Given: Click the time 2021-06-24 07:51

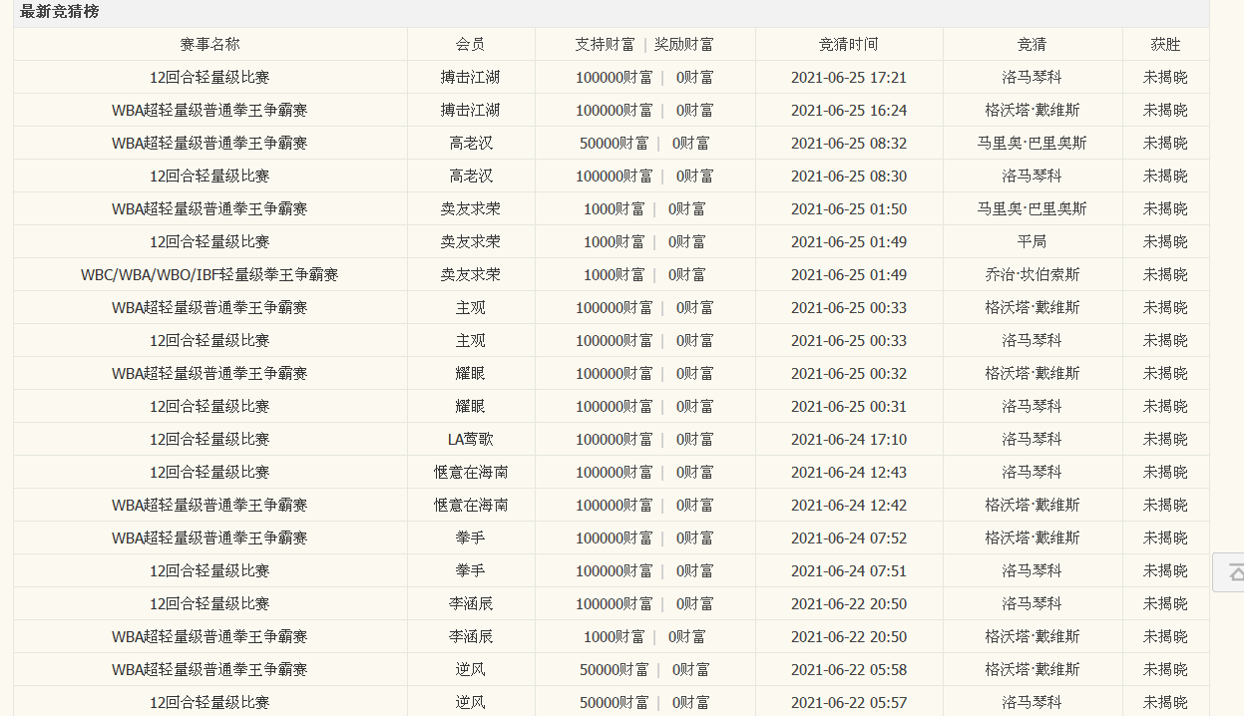Looking at the screenshot, I should 849,570.
